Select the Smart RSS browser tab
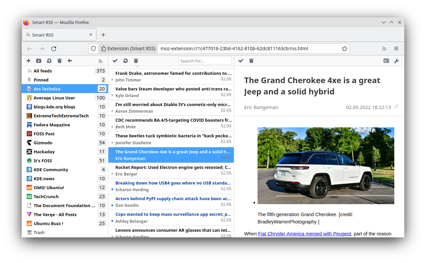This screenshot has height=263, width=426. pyautogui.click(x=59, y=35)
